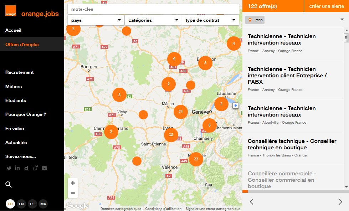The height and width of the screenshot is (211, 349).
Task: Open Conseiller commercial en boutique offer
Action: [293, 177]
